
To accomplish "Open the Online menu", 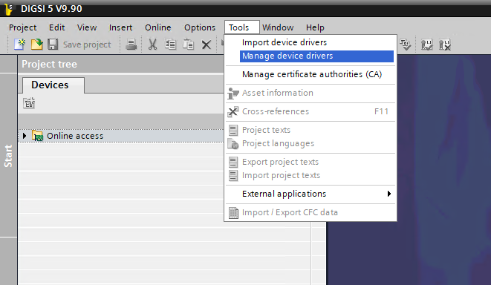I will point(157,27).
